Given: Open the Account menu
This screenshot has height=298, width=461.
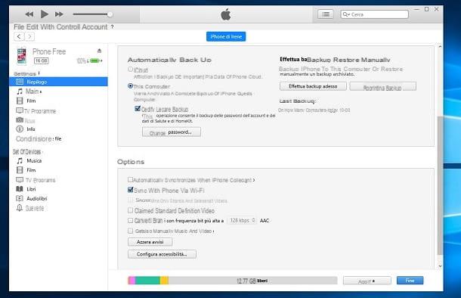Looking at the screenshot, I should coord(94,27).
